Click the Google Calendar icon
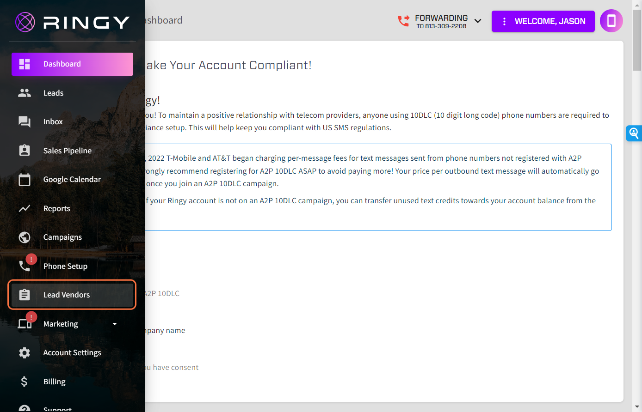The width and height of the screenshot is (642, 412). click(25, 179)
